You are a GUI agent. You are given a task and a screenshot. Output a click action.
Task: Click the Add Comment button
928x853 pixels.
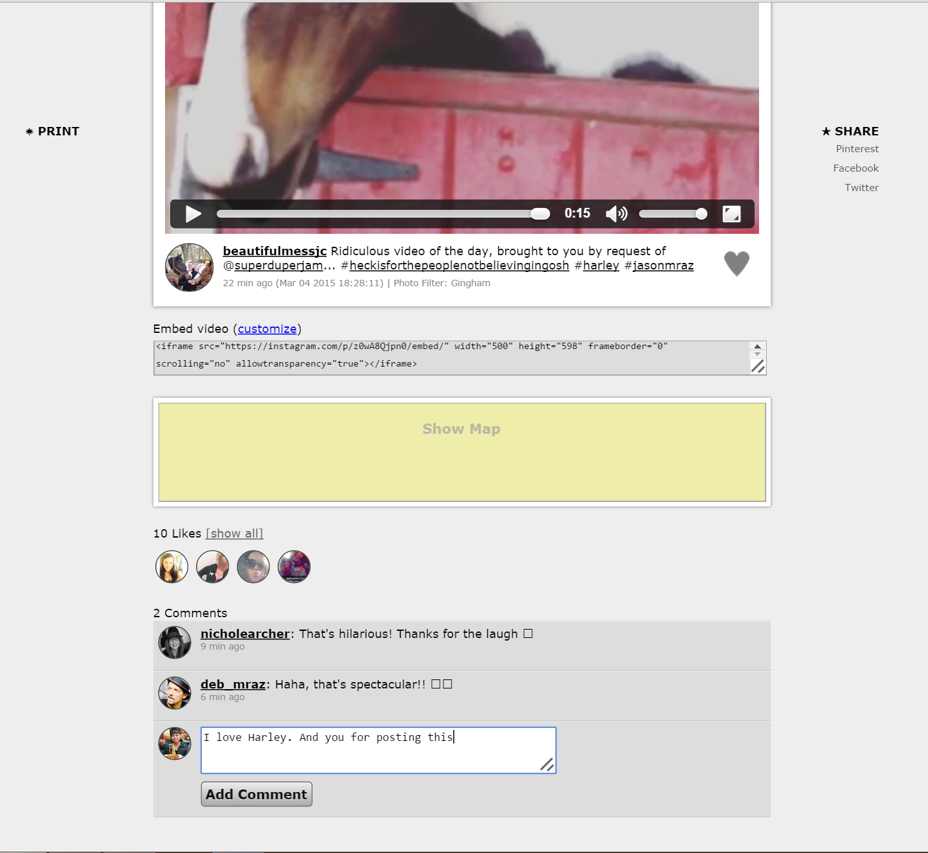tap(256, 794)
